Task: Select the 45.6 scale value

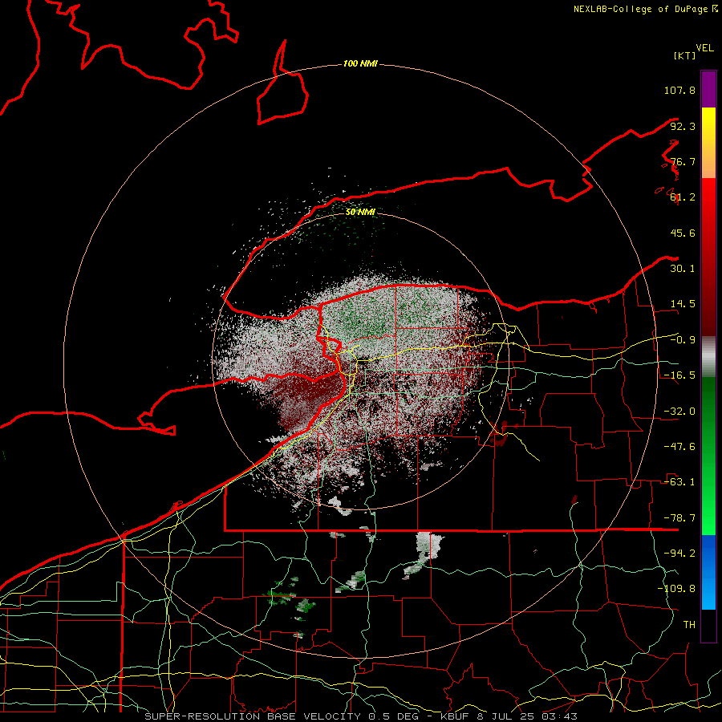Action: [x=683, y=233]
